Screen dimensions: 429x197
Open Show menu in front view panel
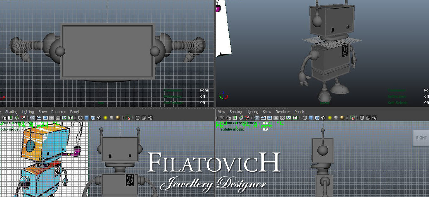click(x=42, y=112)
